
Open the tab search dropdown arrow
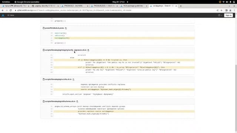[x=229, y=6]
